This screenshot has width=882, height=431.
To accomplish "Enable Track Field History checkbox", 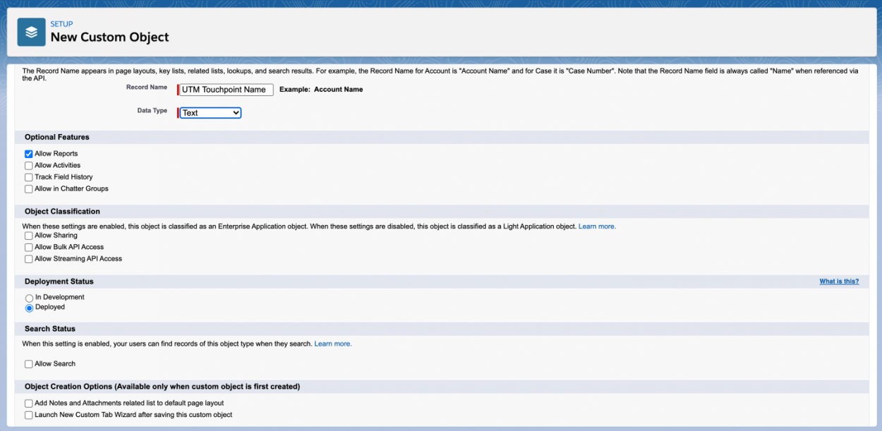I will click(29, 178).
